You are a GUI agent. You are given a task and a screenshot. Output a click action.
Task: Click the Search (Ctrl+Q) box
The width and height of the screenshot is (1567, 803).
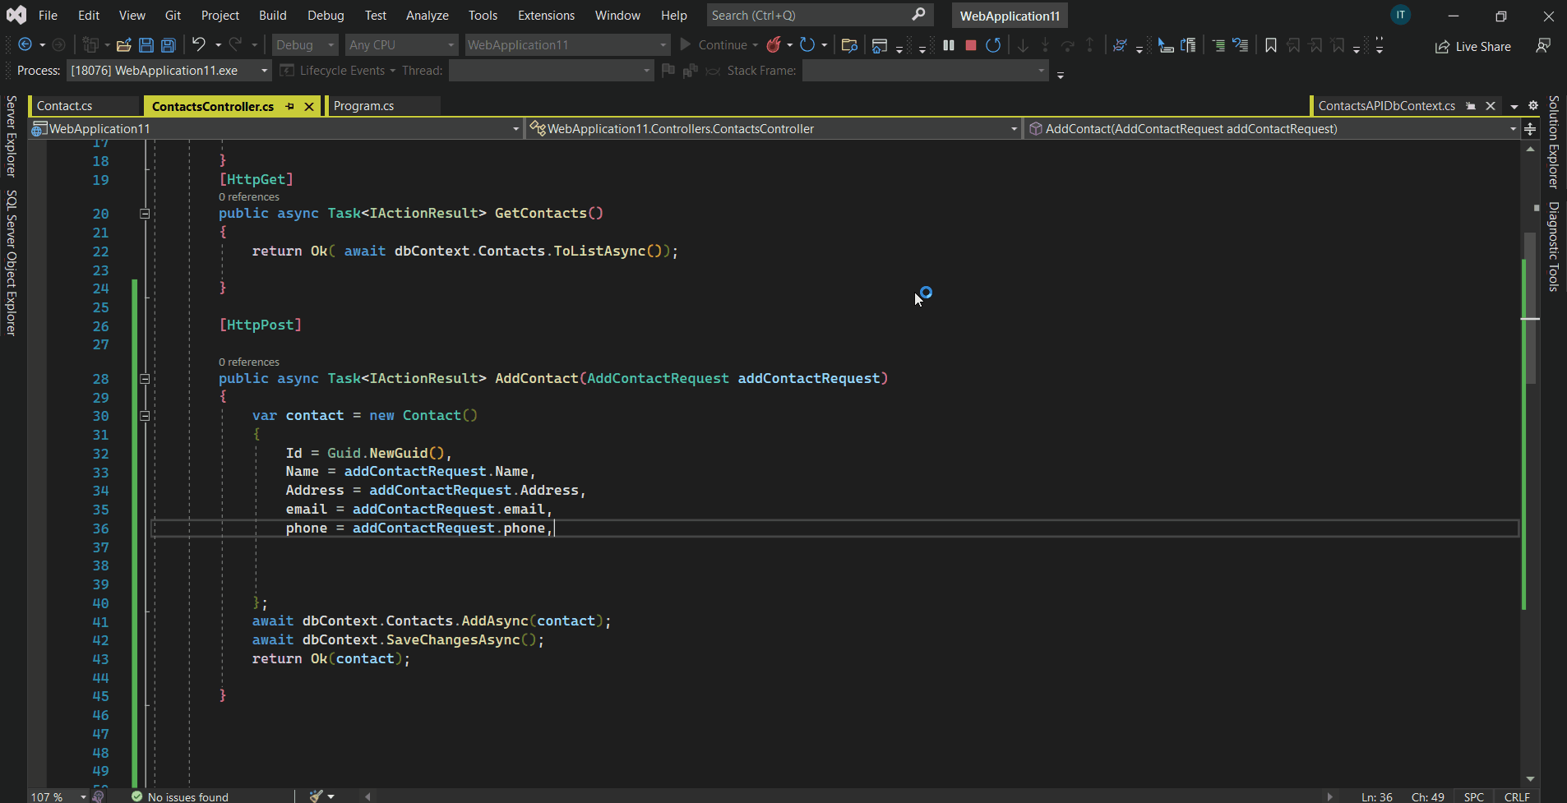pos(810,16)
